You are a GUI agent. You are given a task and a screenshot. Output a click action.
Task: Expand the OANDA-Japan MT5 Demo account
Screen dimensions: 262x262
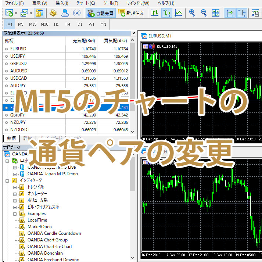(15, 174)
